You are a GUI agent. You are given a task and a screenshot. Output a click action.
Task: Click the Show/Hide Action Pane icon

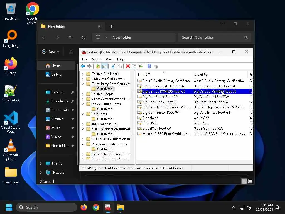[156, 66]
